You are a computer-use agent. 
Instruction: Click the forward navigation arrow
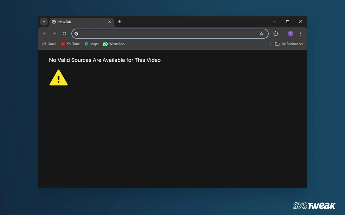pyautogui.click(x=54, y=34)
